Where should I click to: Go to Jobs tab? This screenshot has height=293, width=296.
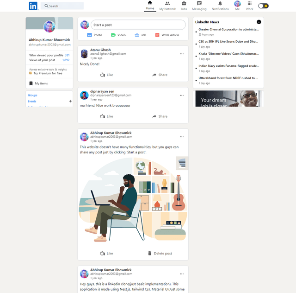[x=184, y=6]
